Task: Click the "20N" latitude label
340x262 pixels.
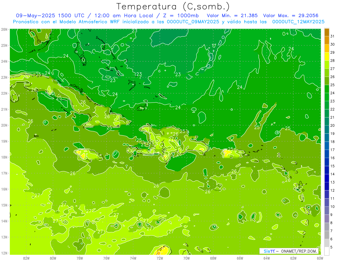Action: pyautogui.click(x=4, y=125)
